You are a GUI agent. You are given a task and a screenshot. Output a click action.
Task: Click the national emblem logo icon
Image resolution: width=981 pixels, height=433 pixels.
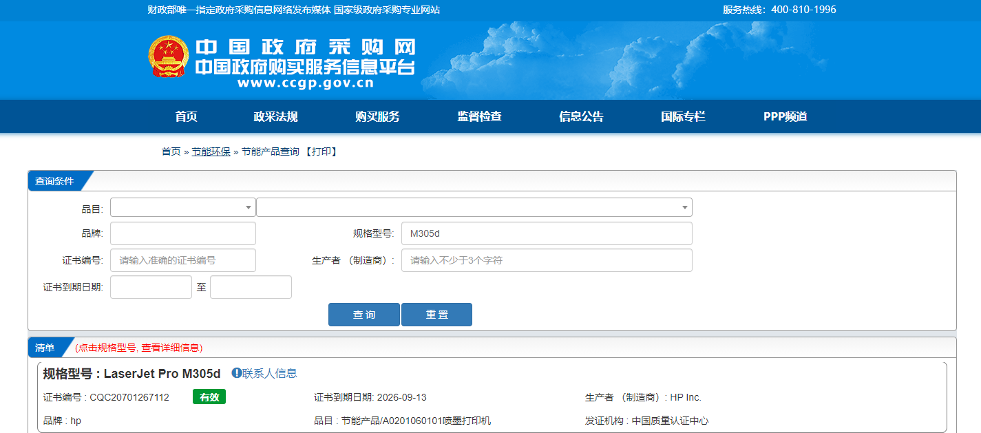[x=168, y=56]
